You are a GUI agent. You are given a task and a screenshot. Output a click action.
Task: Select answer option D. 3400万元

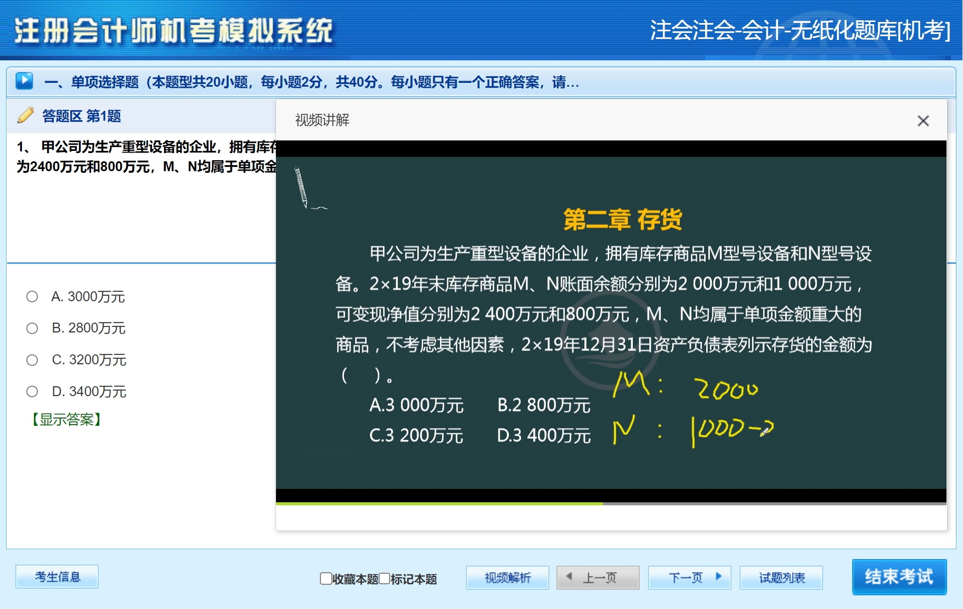click(32, 391)
